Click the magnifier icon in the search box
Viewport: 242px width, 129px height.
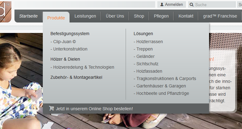tap(192, 5)
